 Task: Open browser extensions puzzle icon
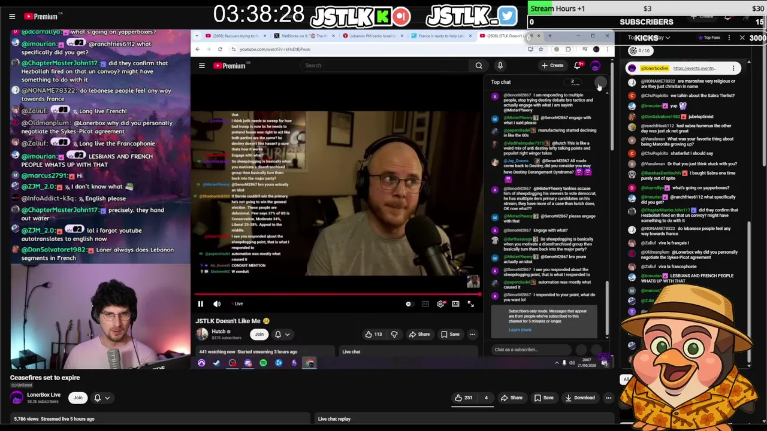(567, 50)
